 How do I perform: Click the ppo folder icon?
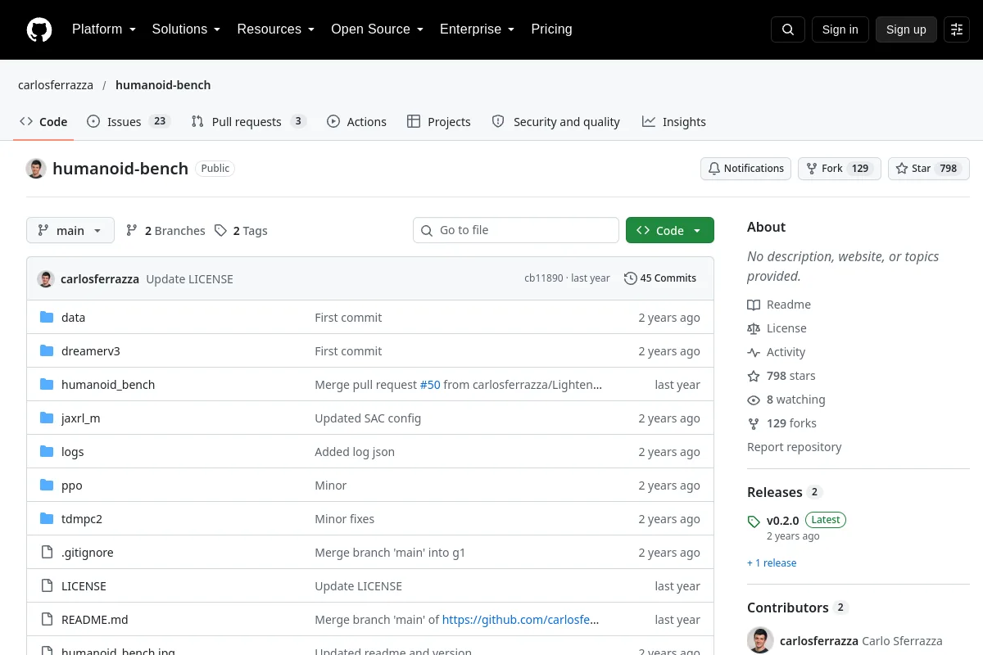point(47,486)
